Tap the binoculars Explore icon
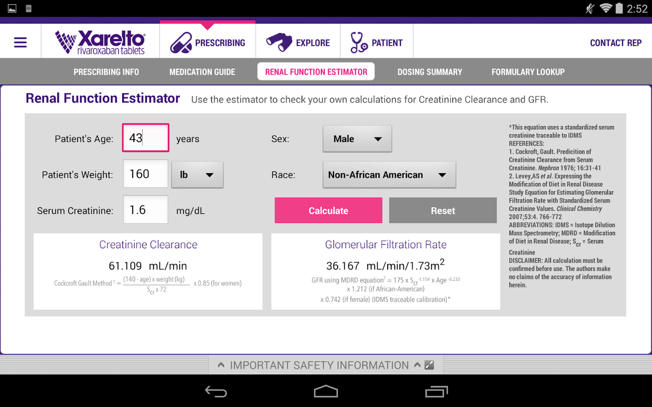The image size is (652, 407). coord(279,43)
